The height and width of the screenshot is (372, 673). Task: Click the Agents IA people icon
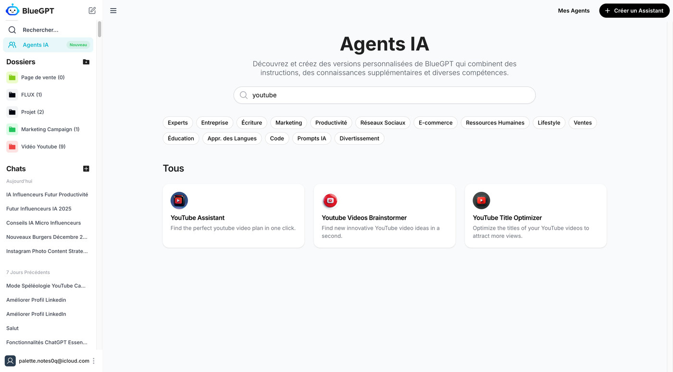[x=12, y=45]
